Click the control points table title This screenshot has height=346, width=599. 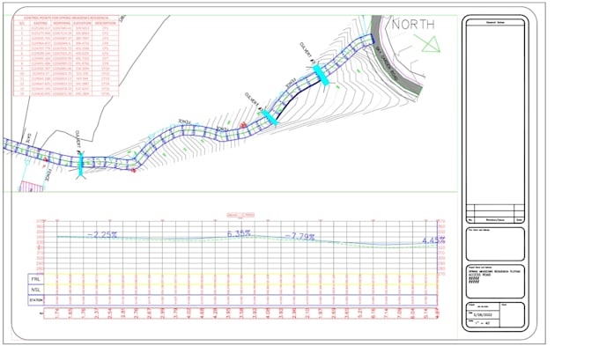[66, 18]
